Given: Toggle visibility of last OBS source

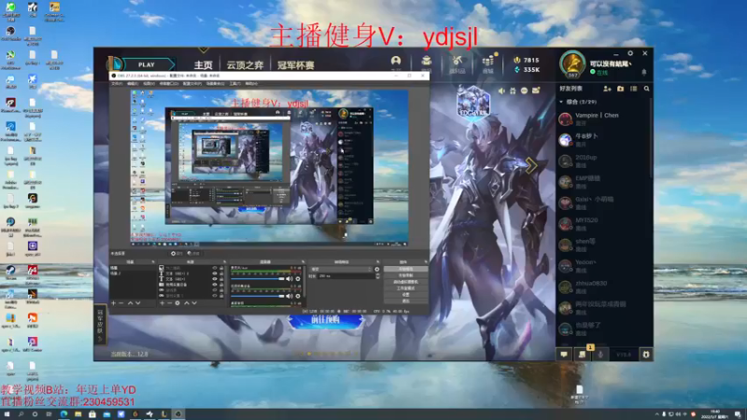Looking at the screenshot, I should (x=215, y=295).
